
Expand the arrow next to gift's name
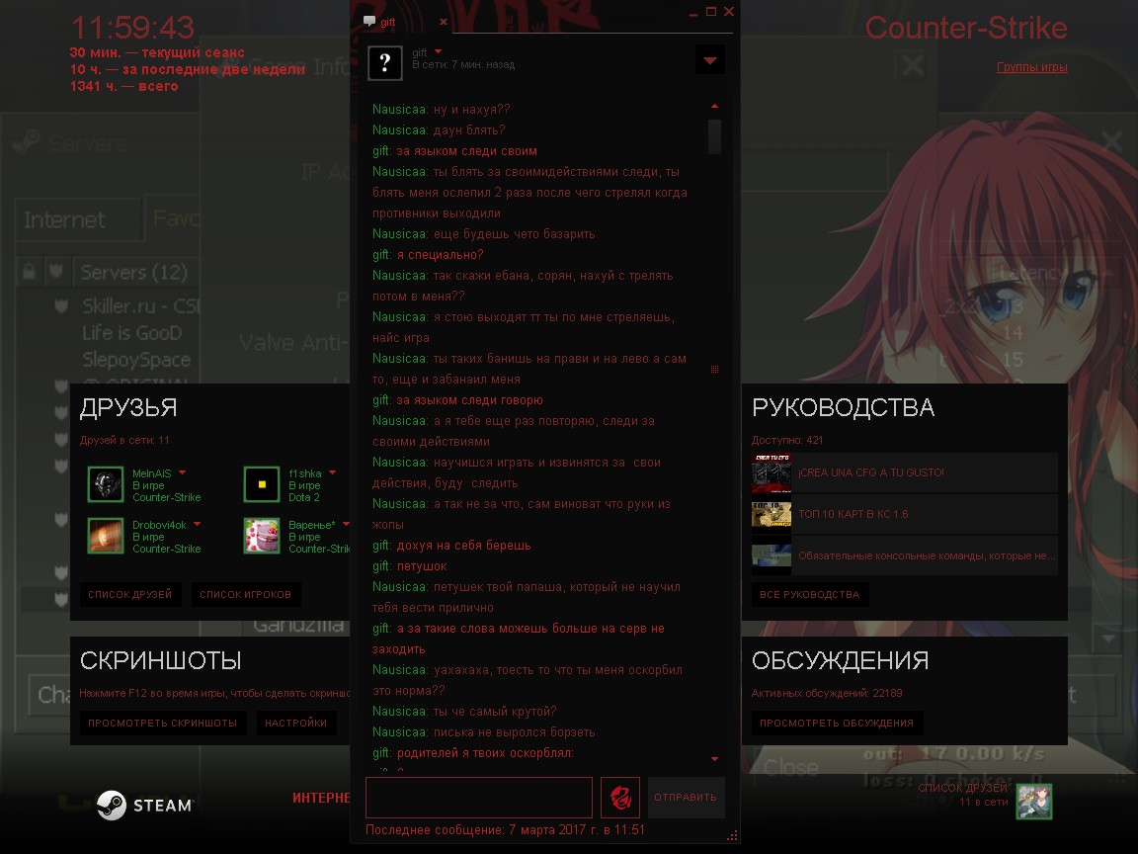(438, 51)
